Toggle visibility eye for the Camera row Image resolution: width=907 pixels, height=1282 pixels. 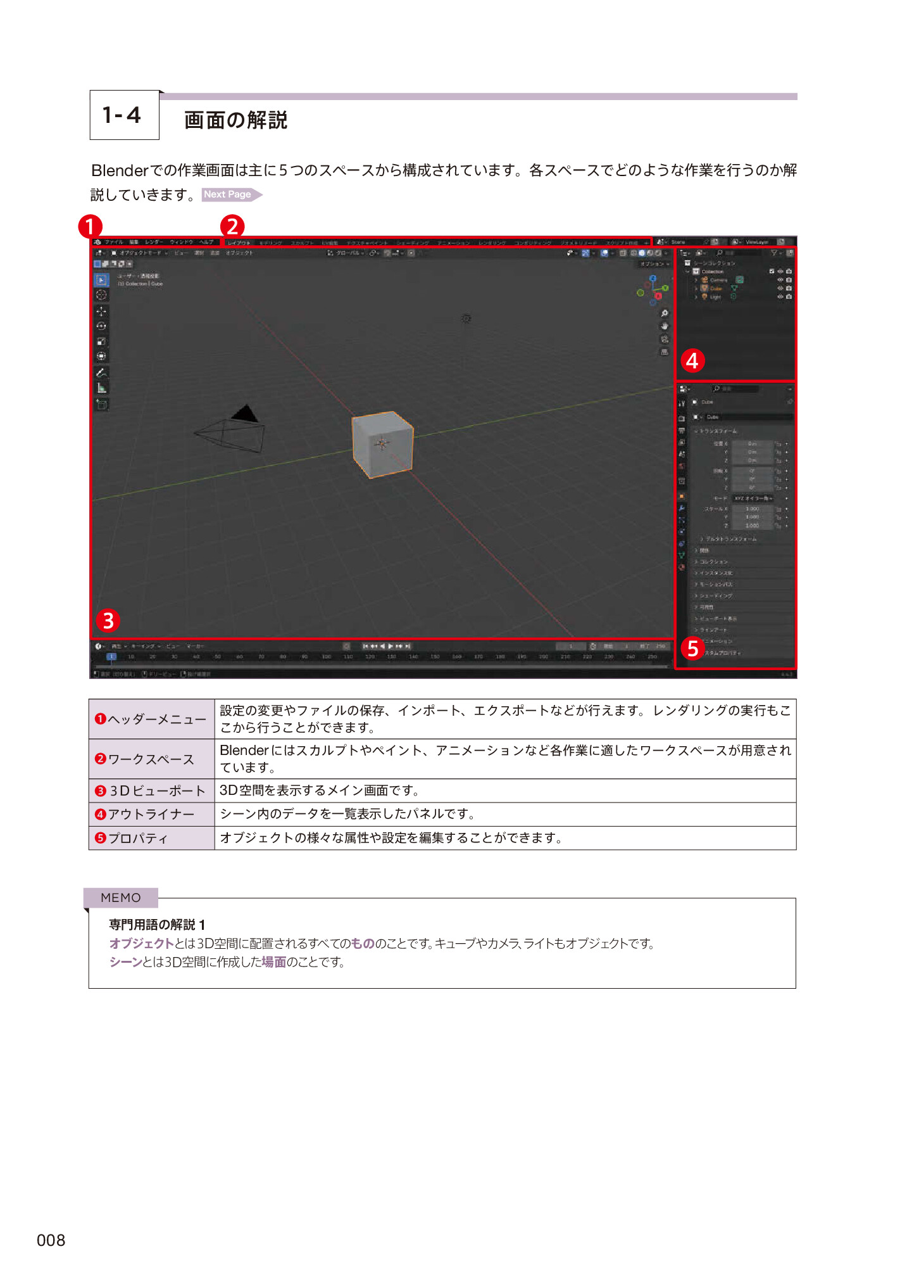(x=780, y=280)
